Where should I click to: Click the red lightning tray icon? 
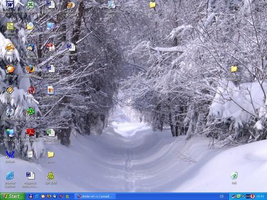(x=253, y=196)
